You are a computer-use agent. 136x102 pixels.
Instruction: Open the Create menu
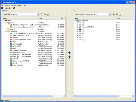tap(13, 5)
